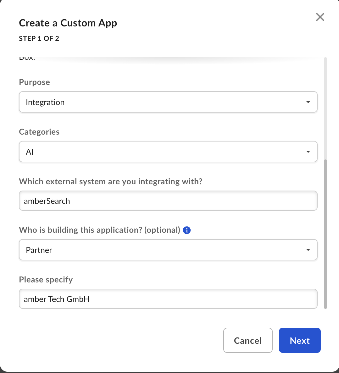339x373 pixels.
Task: Click the Create a Custom App heading
Action: pyautogui.click(x=68, y=23)
